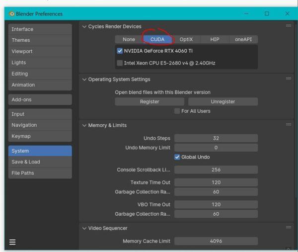Open the Editing preferences tab
Viewport: 298px width, 252px height.
tap(40, 74)
